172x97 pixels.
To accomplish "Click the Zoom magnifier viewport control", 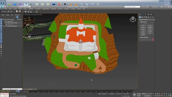I will click(164, 94).
